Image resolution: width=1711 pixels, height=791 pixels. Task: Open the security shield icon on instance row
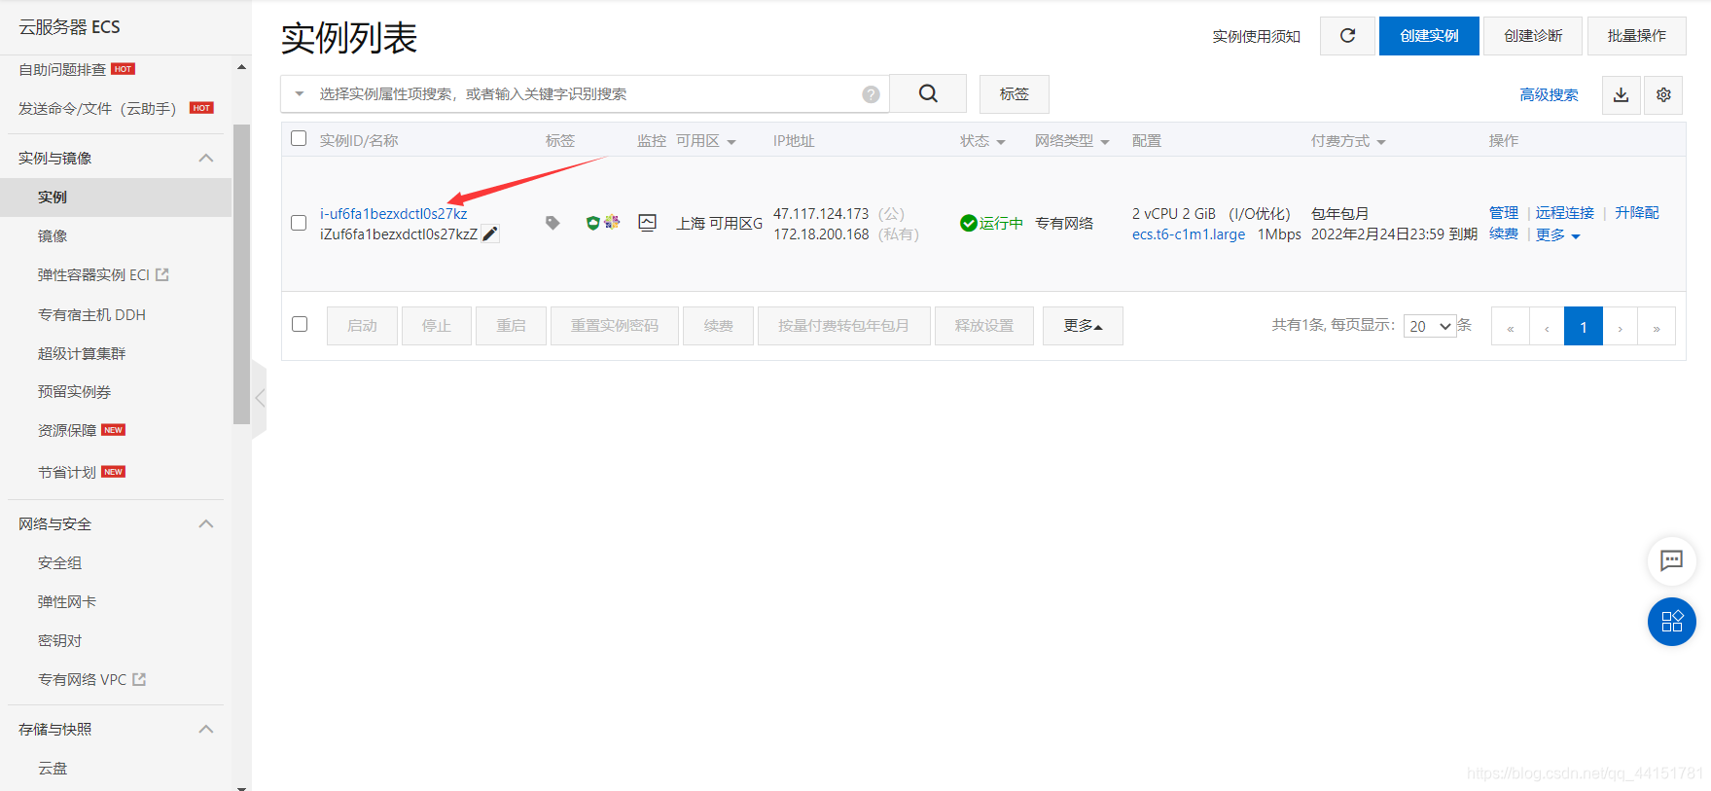click(592, 223)
